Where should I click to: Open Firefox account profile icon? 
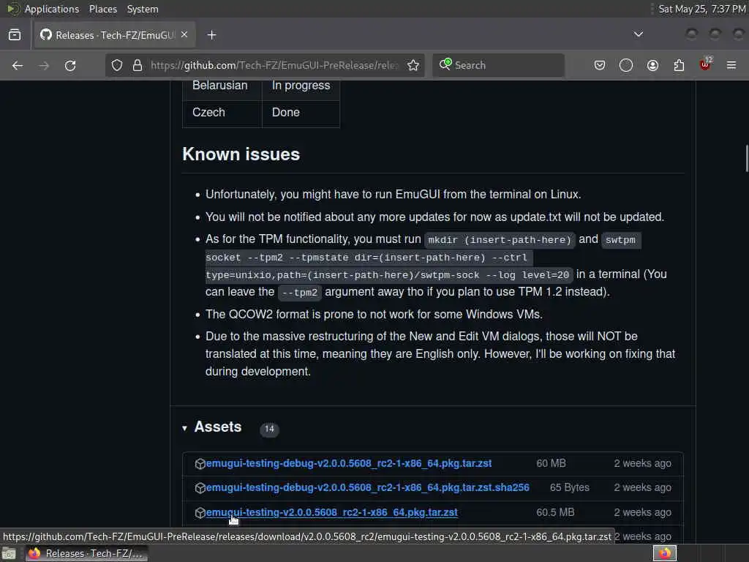652,65
